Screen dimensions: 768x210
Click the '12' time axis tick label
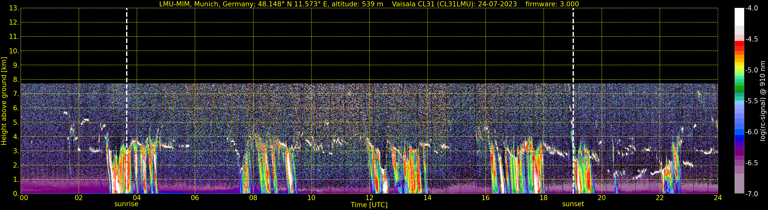(x=369, y=198)
